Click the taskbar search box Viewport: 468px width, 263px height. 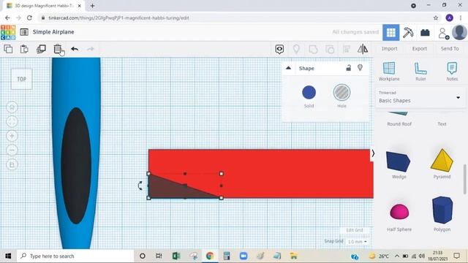click(75, 256)
